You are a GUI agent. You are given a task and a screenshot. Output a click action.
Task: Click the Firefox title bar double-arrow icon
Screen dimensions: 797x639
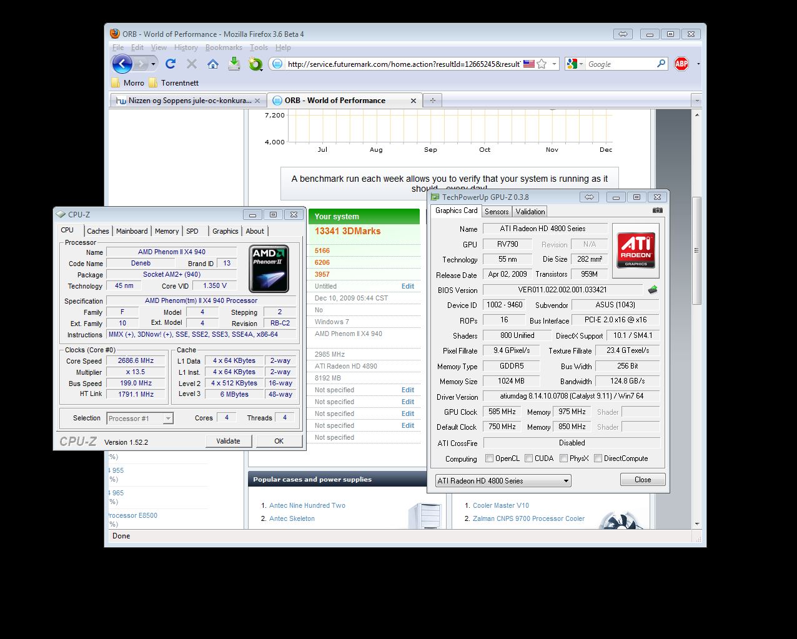(x=623, y=34)
